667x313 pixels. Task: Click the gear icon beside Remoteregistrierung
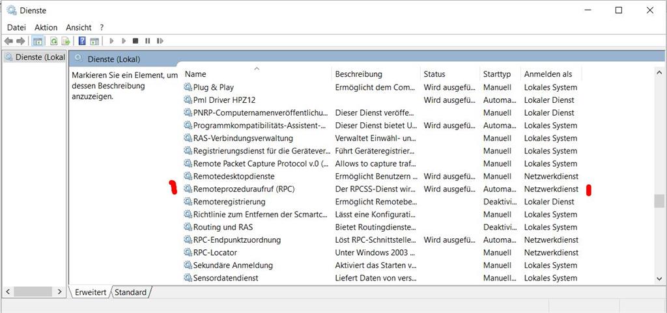(188, 201)
